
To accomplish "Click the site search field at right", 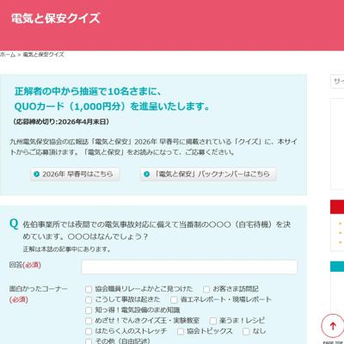I will pyautogui.click(x=337, y=82).
